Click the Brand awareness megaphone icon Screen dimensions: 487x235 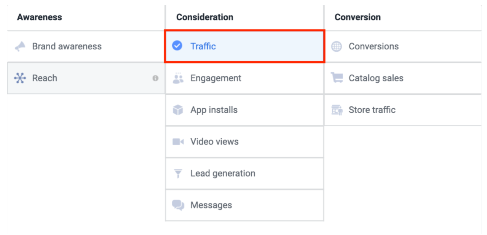click(x=20, y=46)
